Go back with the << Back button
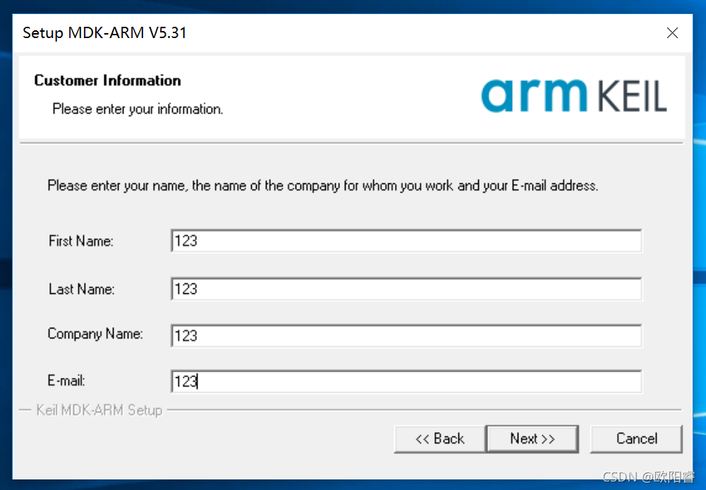The width and height of the screenshot is (706, 490). (439, 439)
